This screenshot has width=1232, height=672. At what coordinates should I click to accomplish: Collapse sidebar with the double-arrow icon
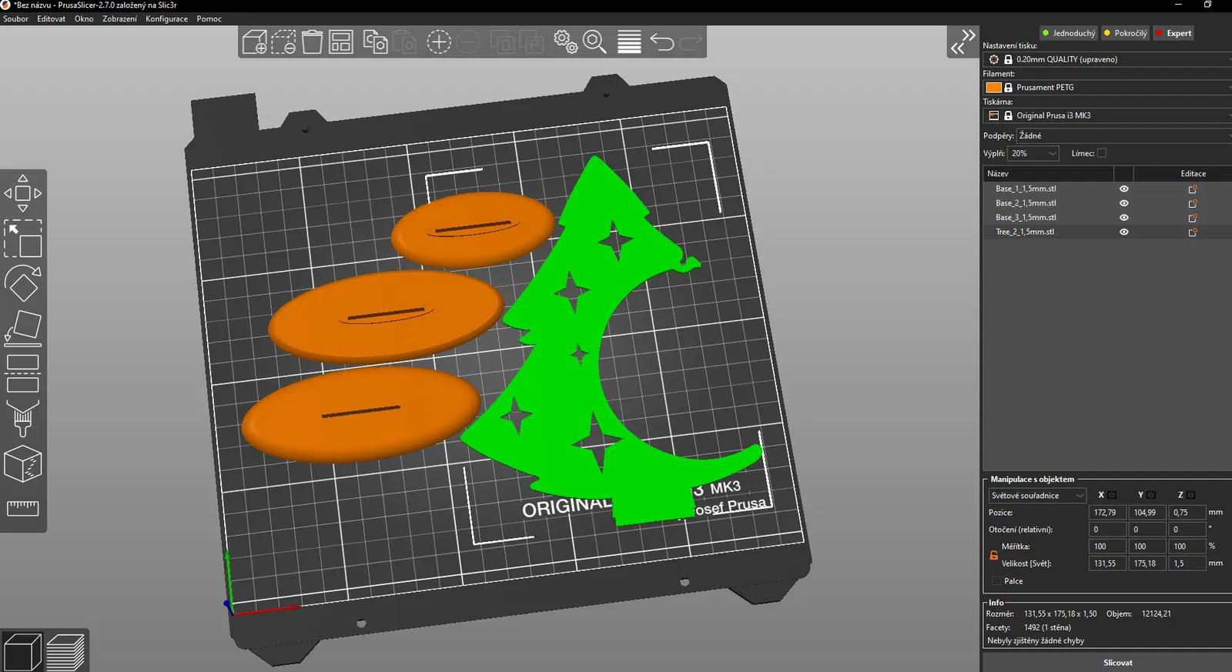(962, 42)
